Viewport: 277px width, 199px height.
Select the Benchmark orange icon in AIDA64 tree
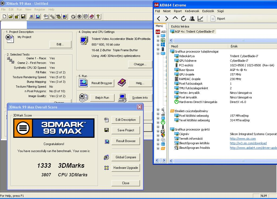click(163, 148)
